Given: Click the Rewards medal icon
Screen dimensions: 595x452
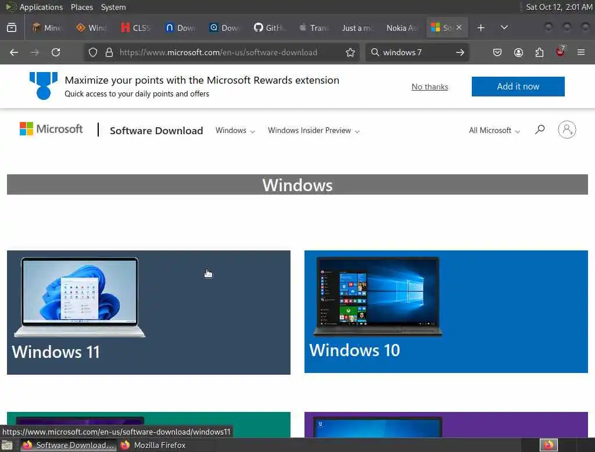Looking at the screenshot, I should 44,86.
